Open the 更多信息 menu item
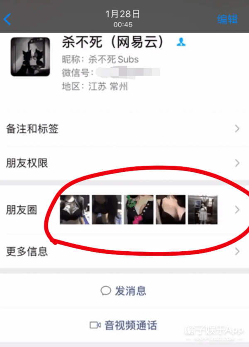The height and width of the screenshot is (347, 249). [124, 251]
